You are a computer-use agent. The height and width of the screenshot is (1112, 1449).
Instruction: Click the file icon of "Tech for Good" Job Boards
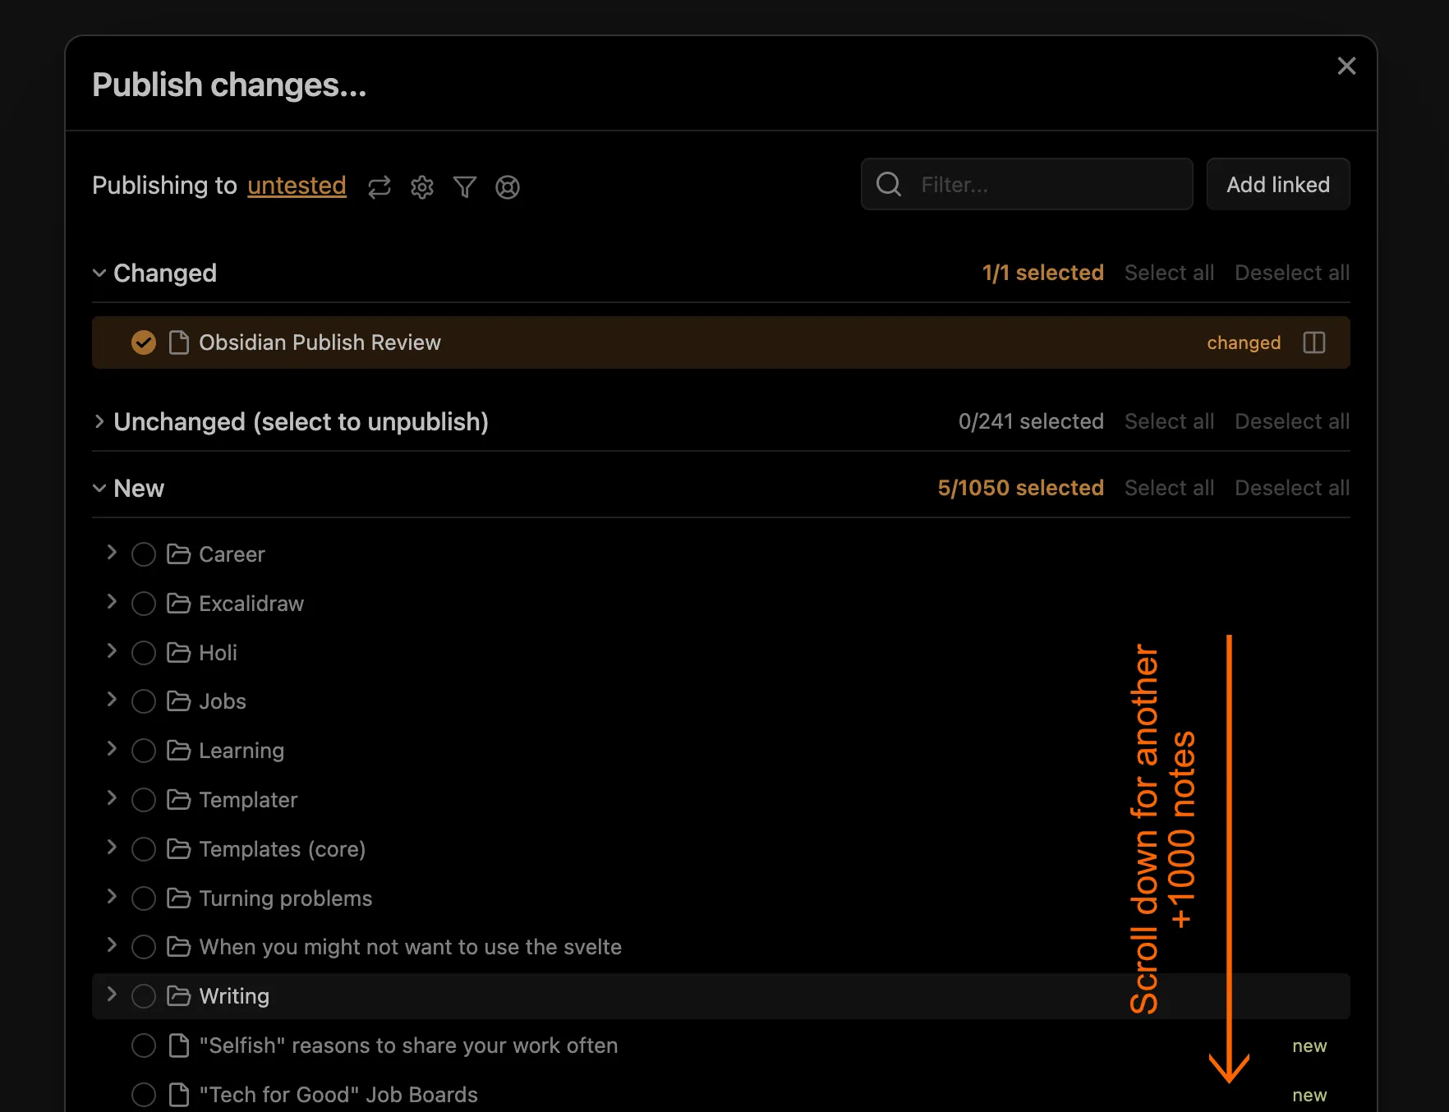(178, 1095)
